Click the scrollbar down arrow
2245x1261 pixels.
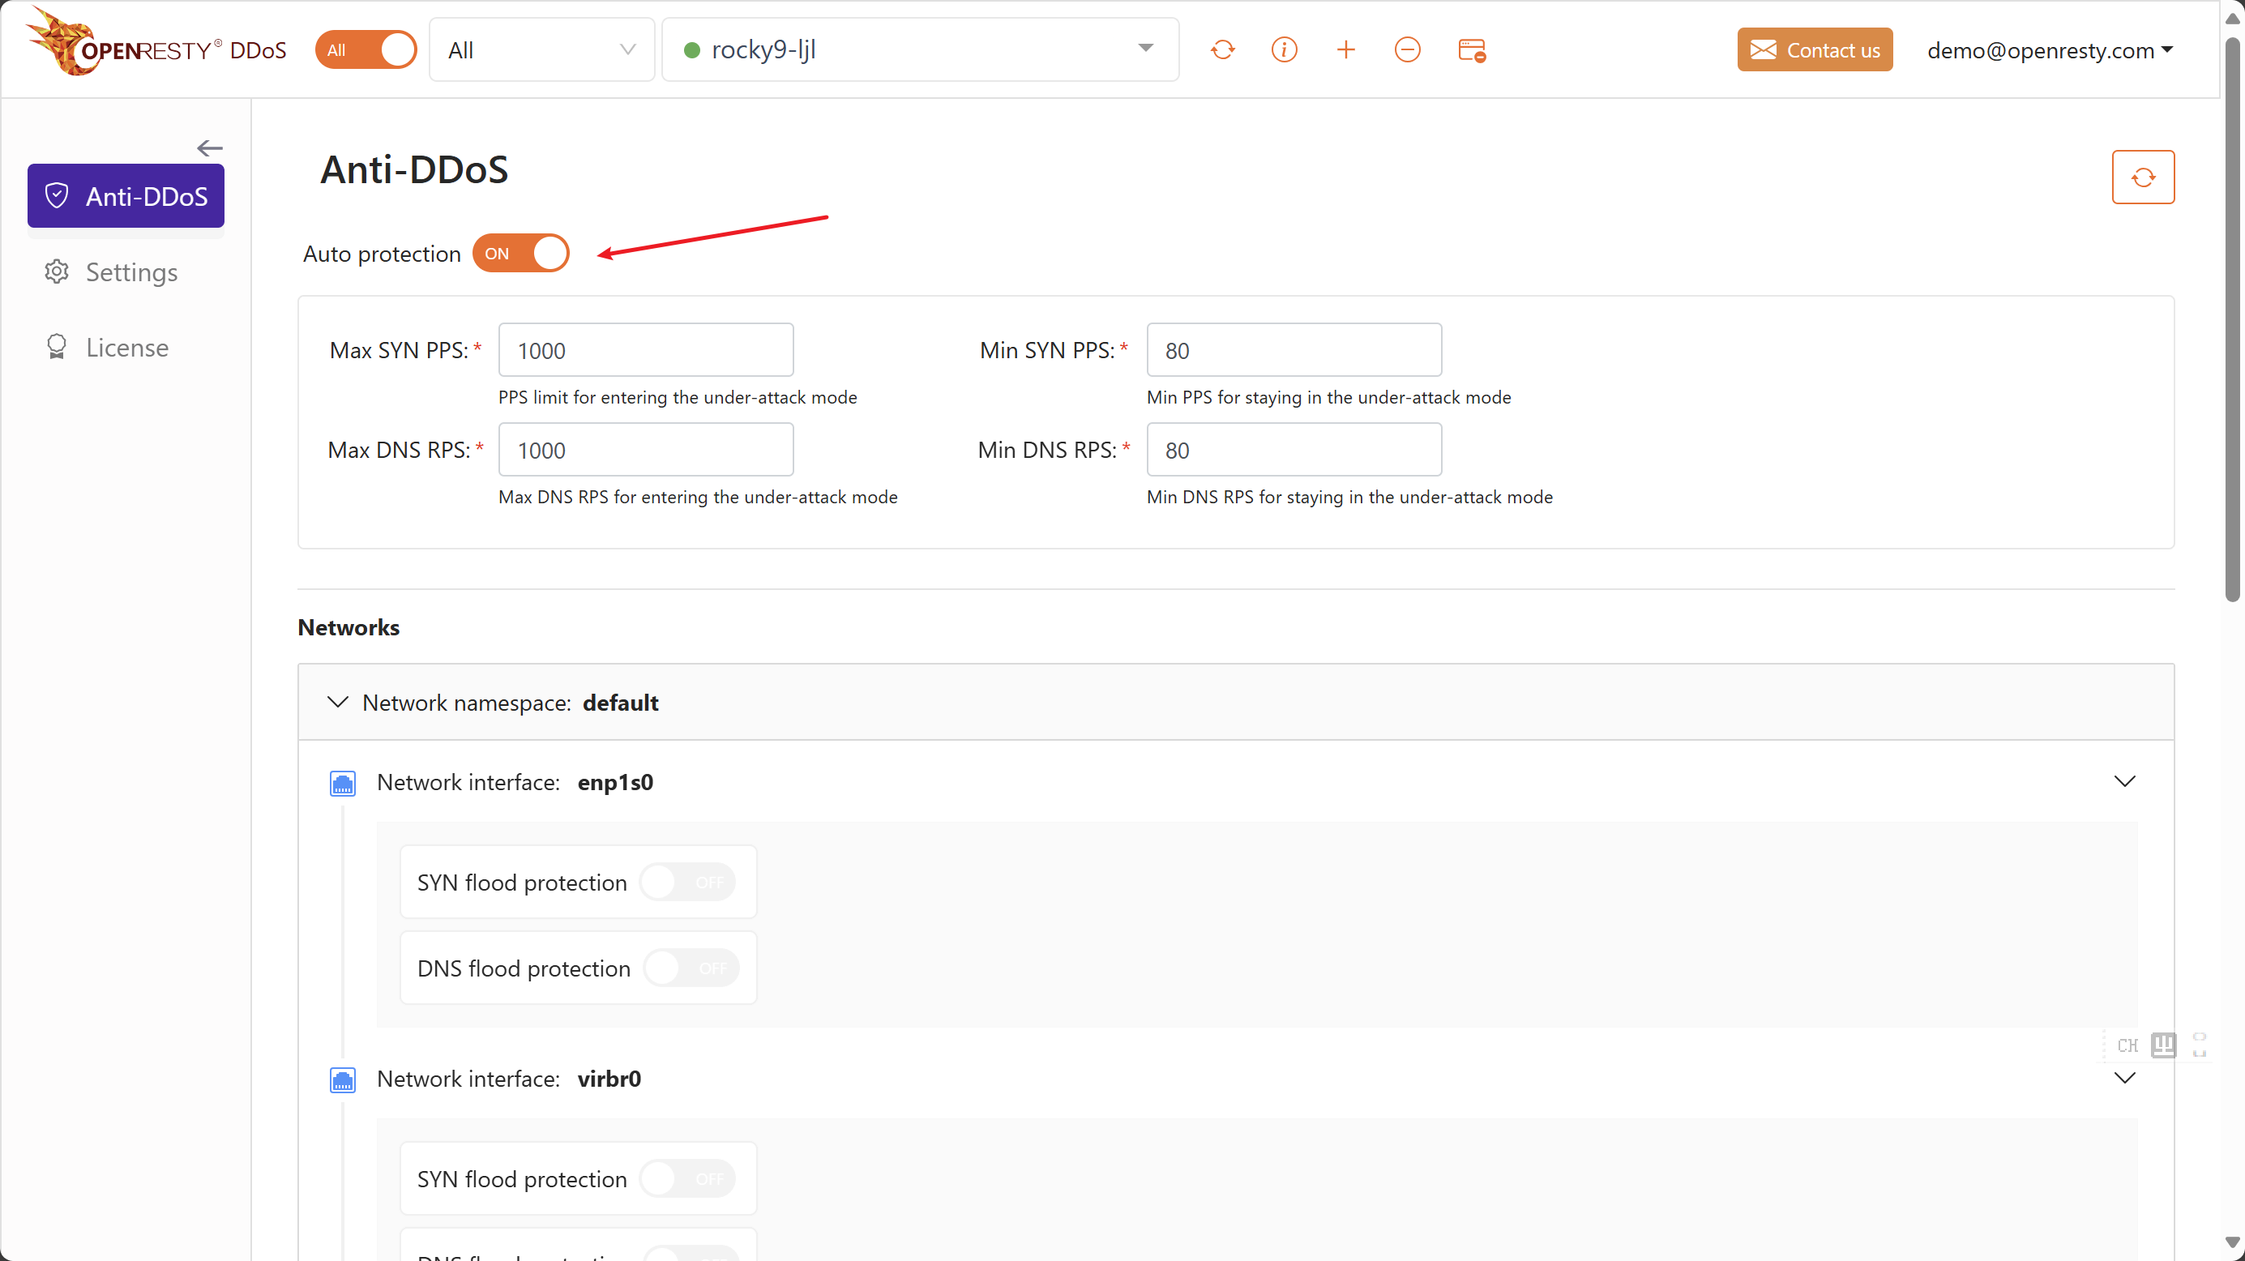(2232, 1242)
